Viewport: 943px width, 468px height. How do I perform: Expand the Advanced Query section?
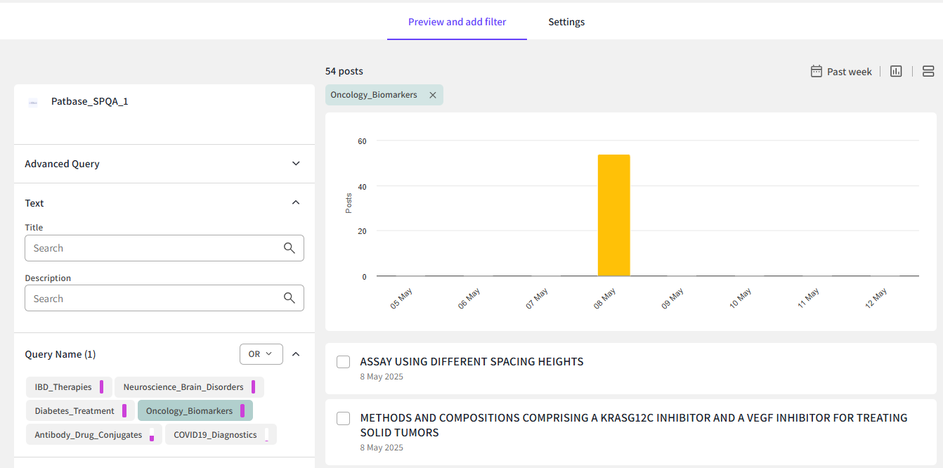tap(296, 164)
